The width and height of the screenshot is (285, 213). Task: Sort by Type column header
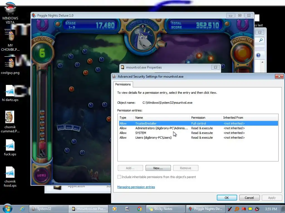(126, 118)
